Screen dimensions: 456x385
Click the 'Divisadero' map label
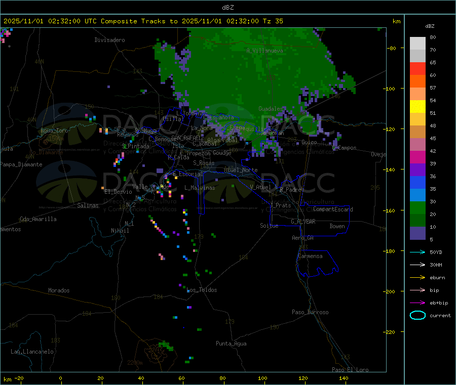coord(109,40)
